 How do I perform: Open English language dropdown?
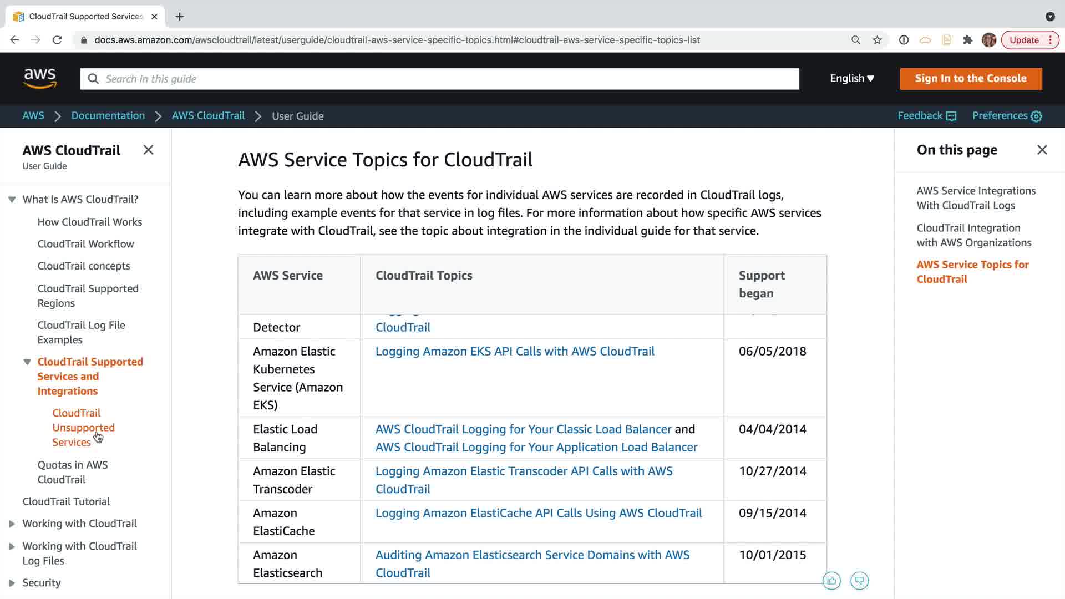(851, 78)
